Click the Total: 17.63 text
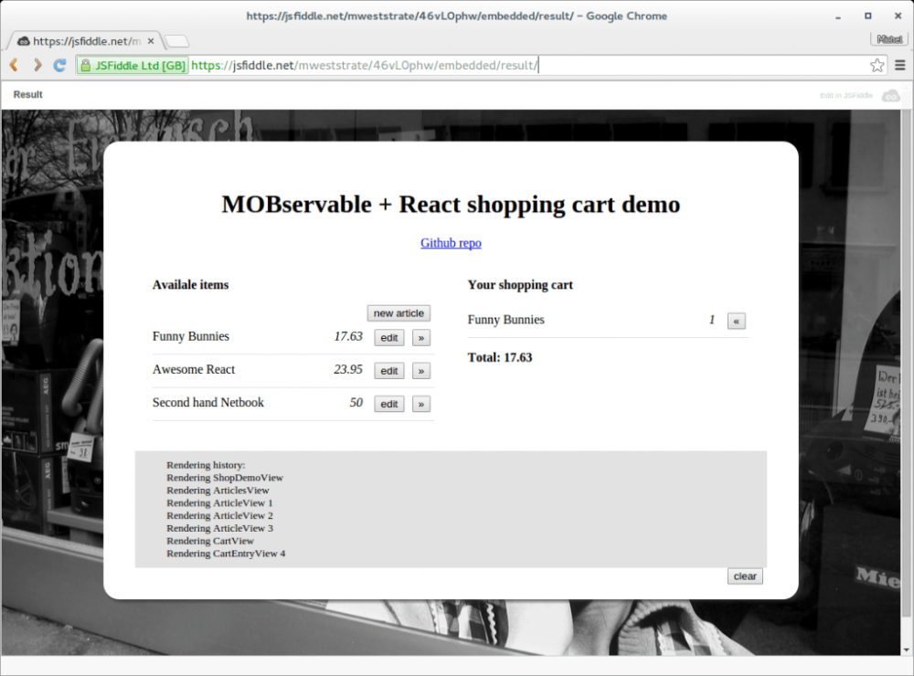 click(500, 357)
